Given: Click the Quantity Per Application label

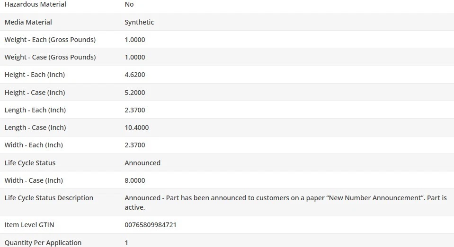Looking at the screenshot, I should click(43, 243).
